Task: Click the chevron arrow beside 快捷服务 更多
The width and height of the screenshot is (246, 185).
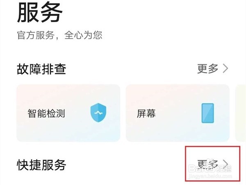Action: pos(225,164)
